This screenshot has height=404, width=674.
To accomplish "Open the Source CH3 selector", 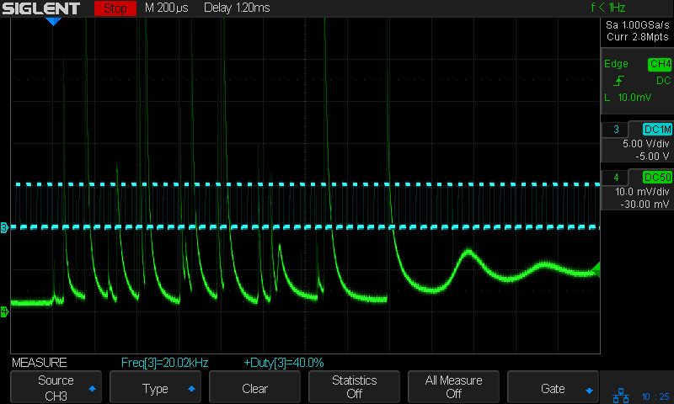I will tap(56, 387).
